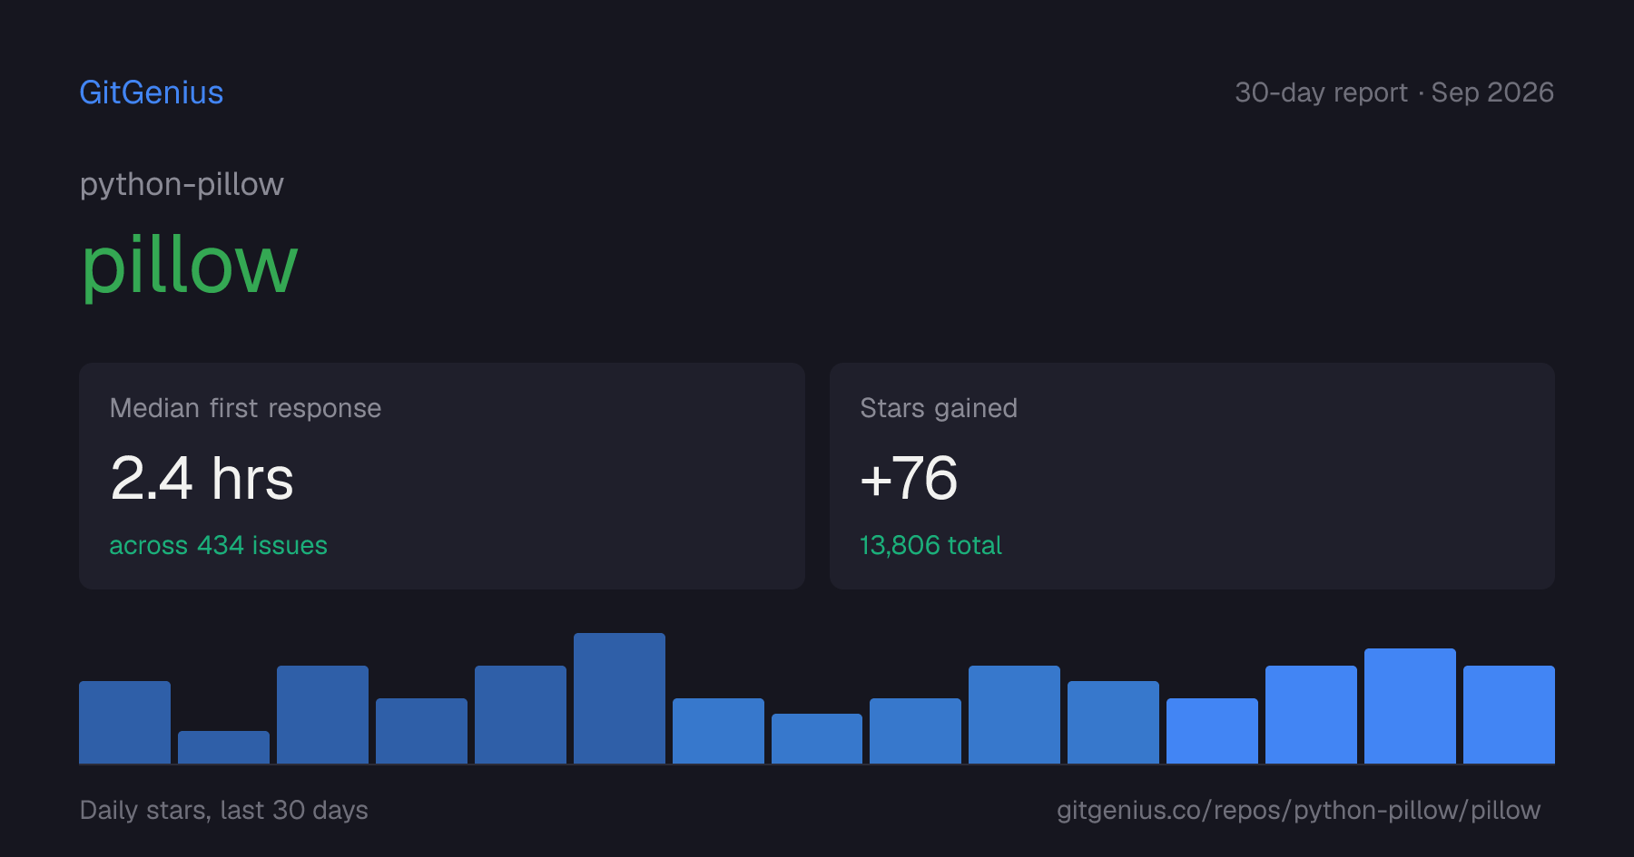Click the 30-day report Sep 2026 label
Viewport: 1634px width, 857px height.
[x=1394, y=93]
